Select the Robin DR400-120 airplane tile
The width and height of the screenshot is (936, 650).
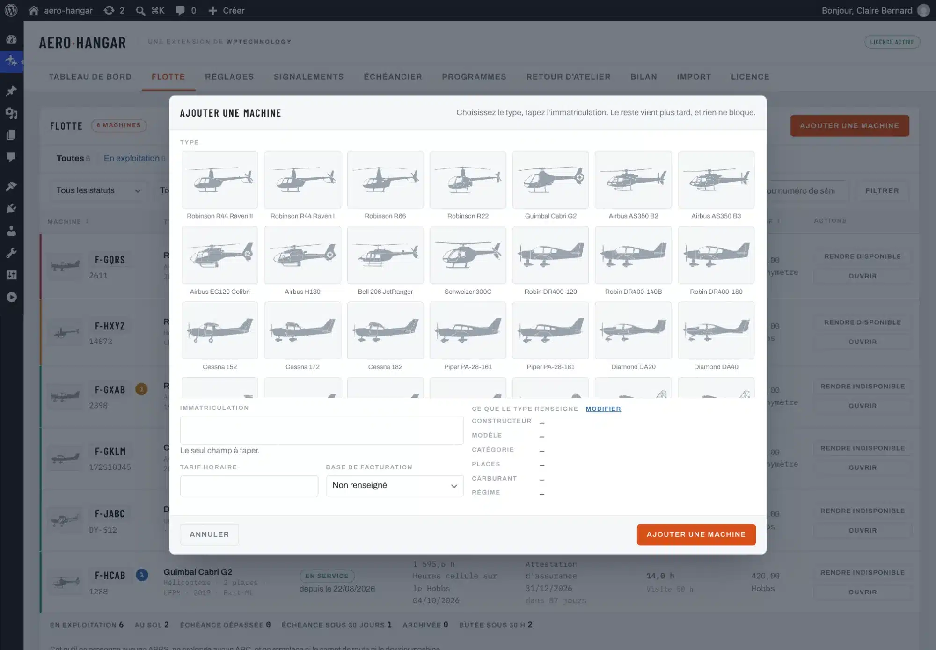pos(550,255)
